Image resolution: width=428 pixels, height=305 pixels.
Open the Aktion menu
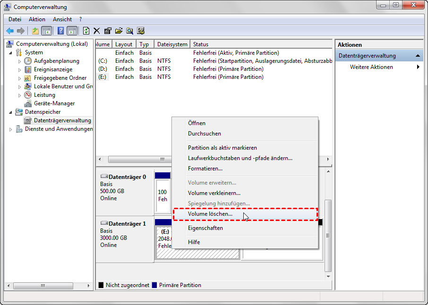pos(37,19)
